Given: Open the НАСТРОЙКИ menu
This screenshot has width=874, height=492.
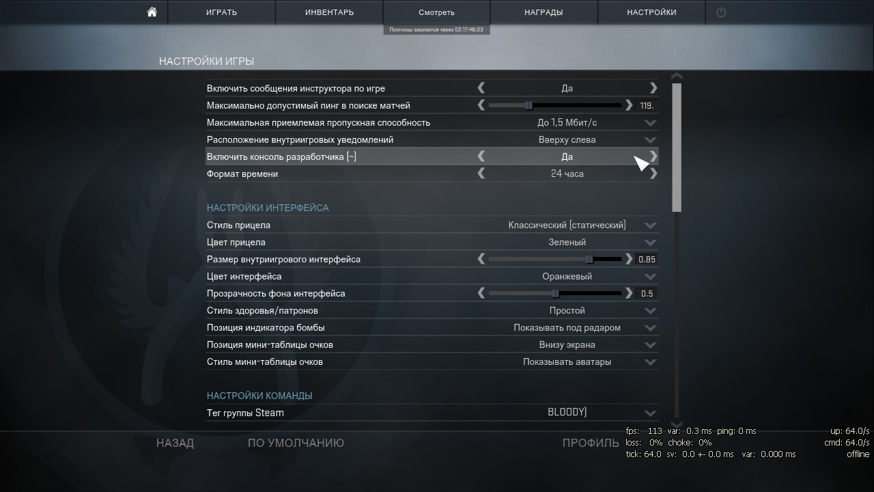Looking at the screenshot, I should (651, 12).
